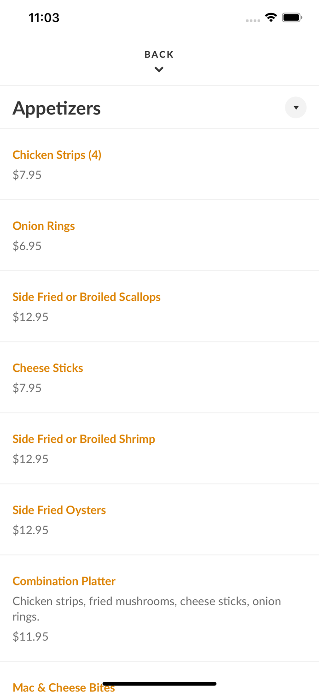Screen dimensions: 319x692
Task: Select Chicken Strips (4) item
Action: point(57,155)
